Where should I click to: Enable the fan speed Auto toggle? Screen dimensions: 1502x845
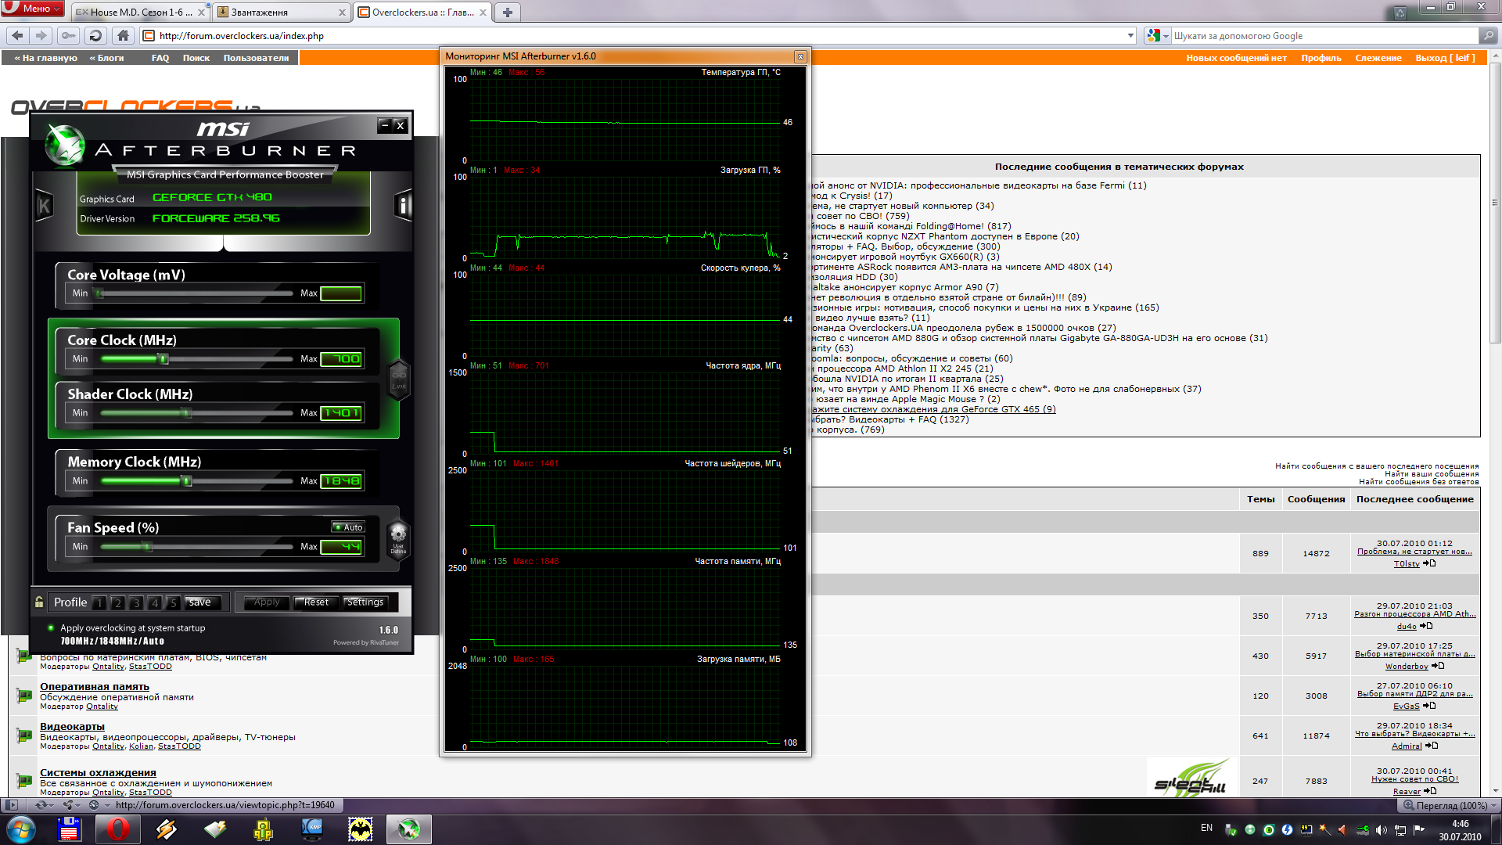tap(348, 527)
